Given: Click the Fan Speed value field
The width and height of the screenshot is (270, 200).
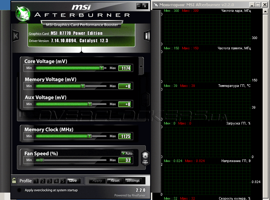Looking at the screenshot, I should pos(124,160).
